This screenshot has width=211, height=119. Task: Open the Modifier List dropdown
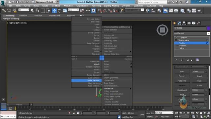(192, 33)
